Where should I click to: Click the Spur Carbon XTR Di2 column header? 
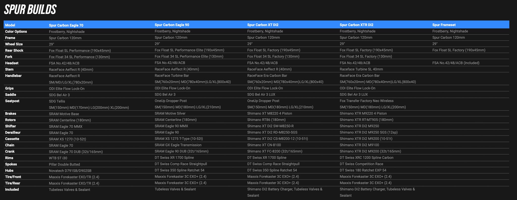356,25
